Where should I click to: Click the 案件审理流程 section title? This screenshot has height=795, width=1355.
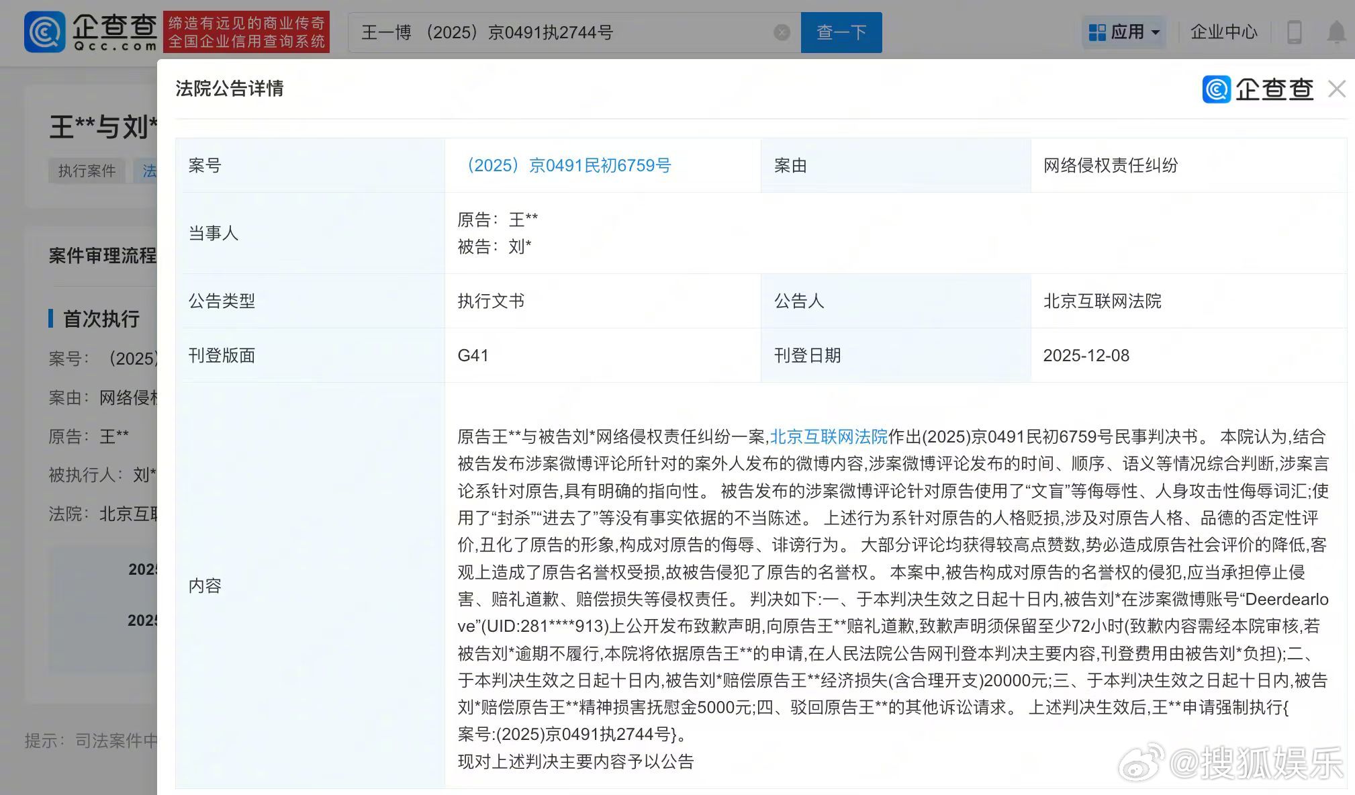[102, 255]
